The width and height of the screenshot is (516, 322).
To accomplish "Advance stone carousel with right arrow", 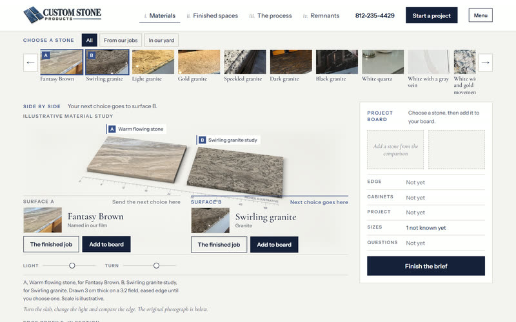I will [485, 62].
